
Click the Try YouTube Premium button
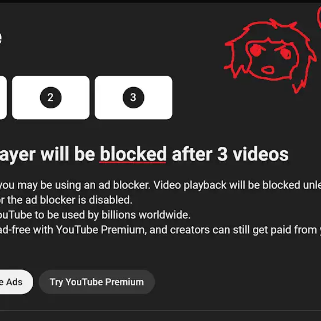point(97,282)
